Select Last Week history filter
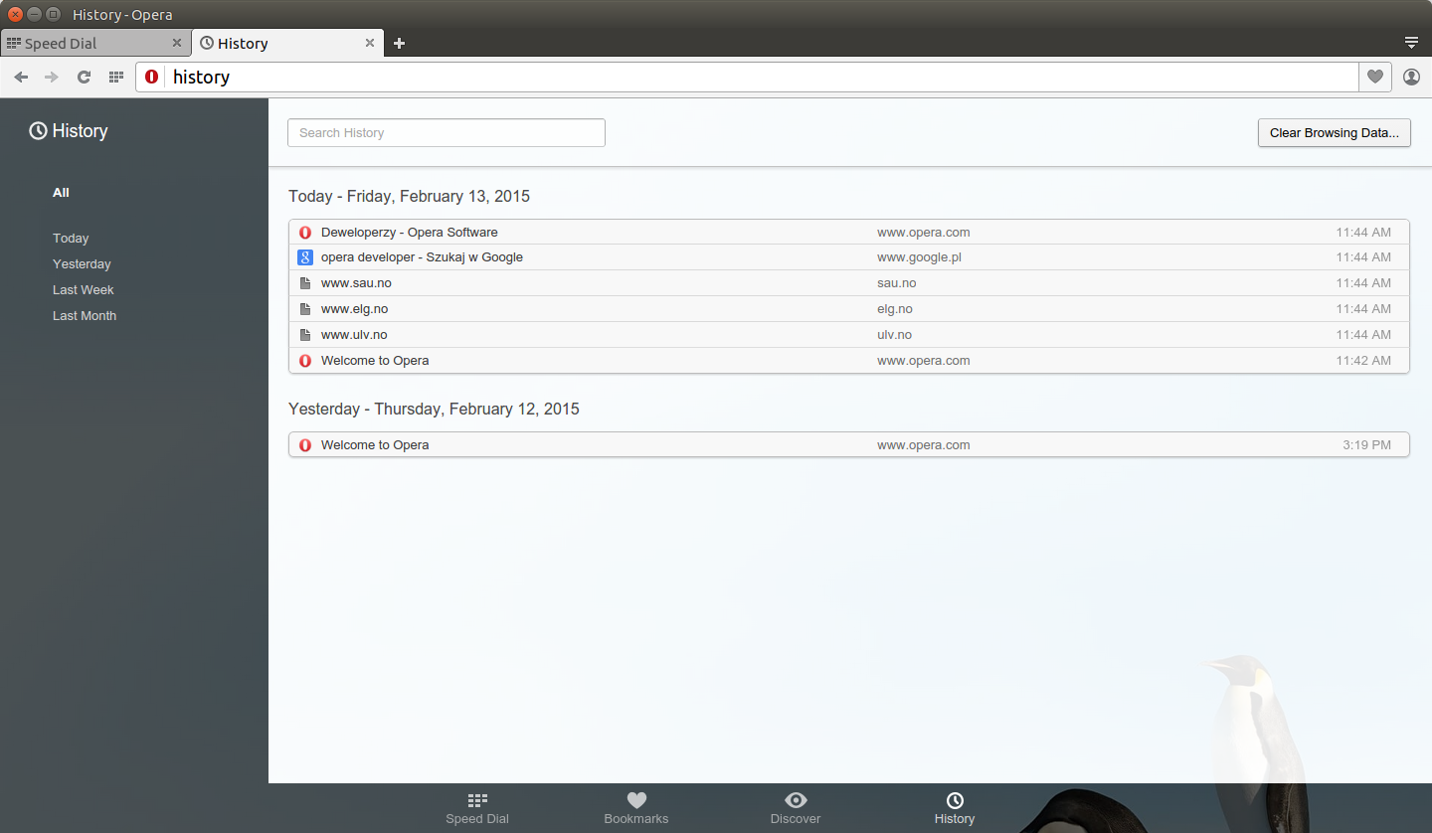 [x=84, y=290]
